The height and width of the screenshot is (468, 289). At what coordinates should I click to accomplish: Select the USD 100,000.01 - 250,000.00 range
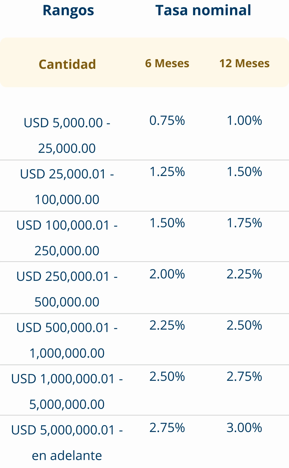point(67,238)
